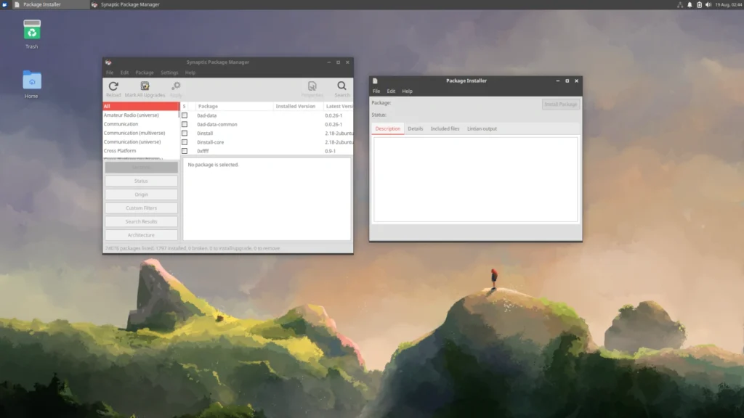Open the Help menu in Package Installer
Screen dimensions: 744x418
click(407, 91)
